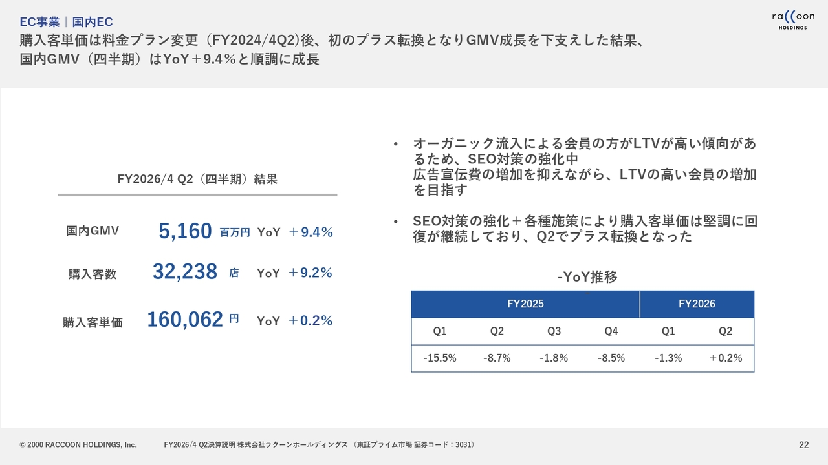This screenshot has height=465, width=828.
Task: Click the +0.2% cell in the table
Action: coord(725,358)
